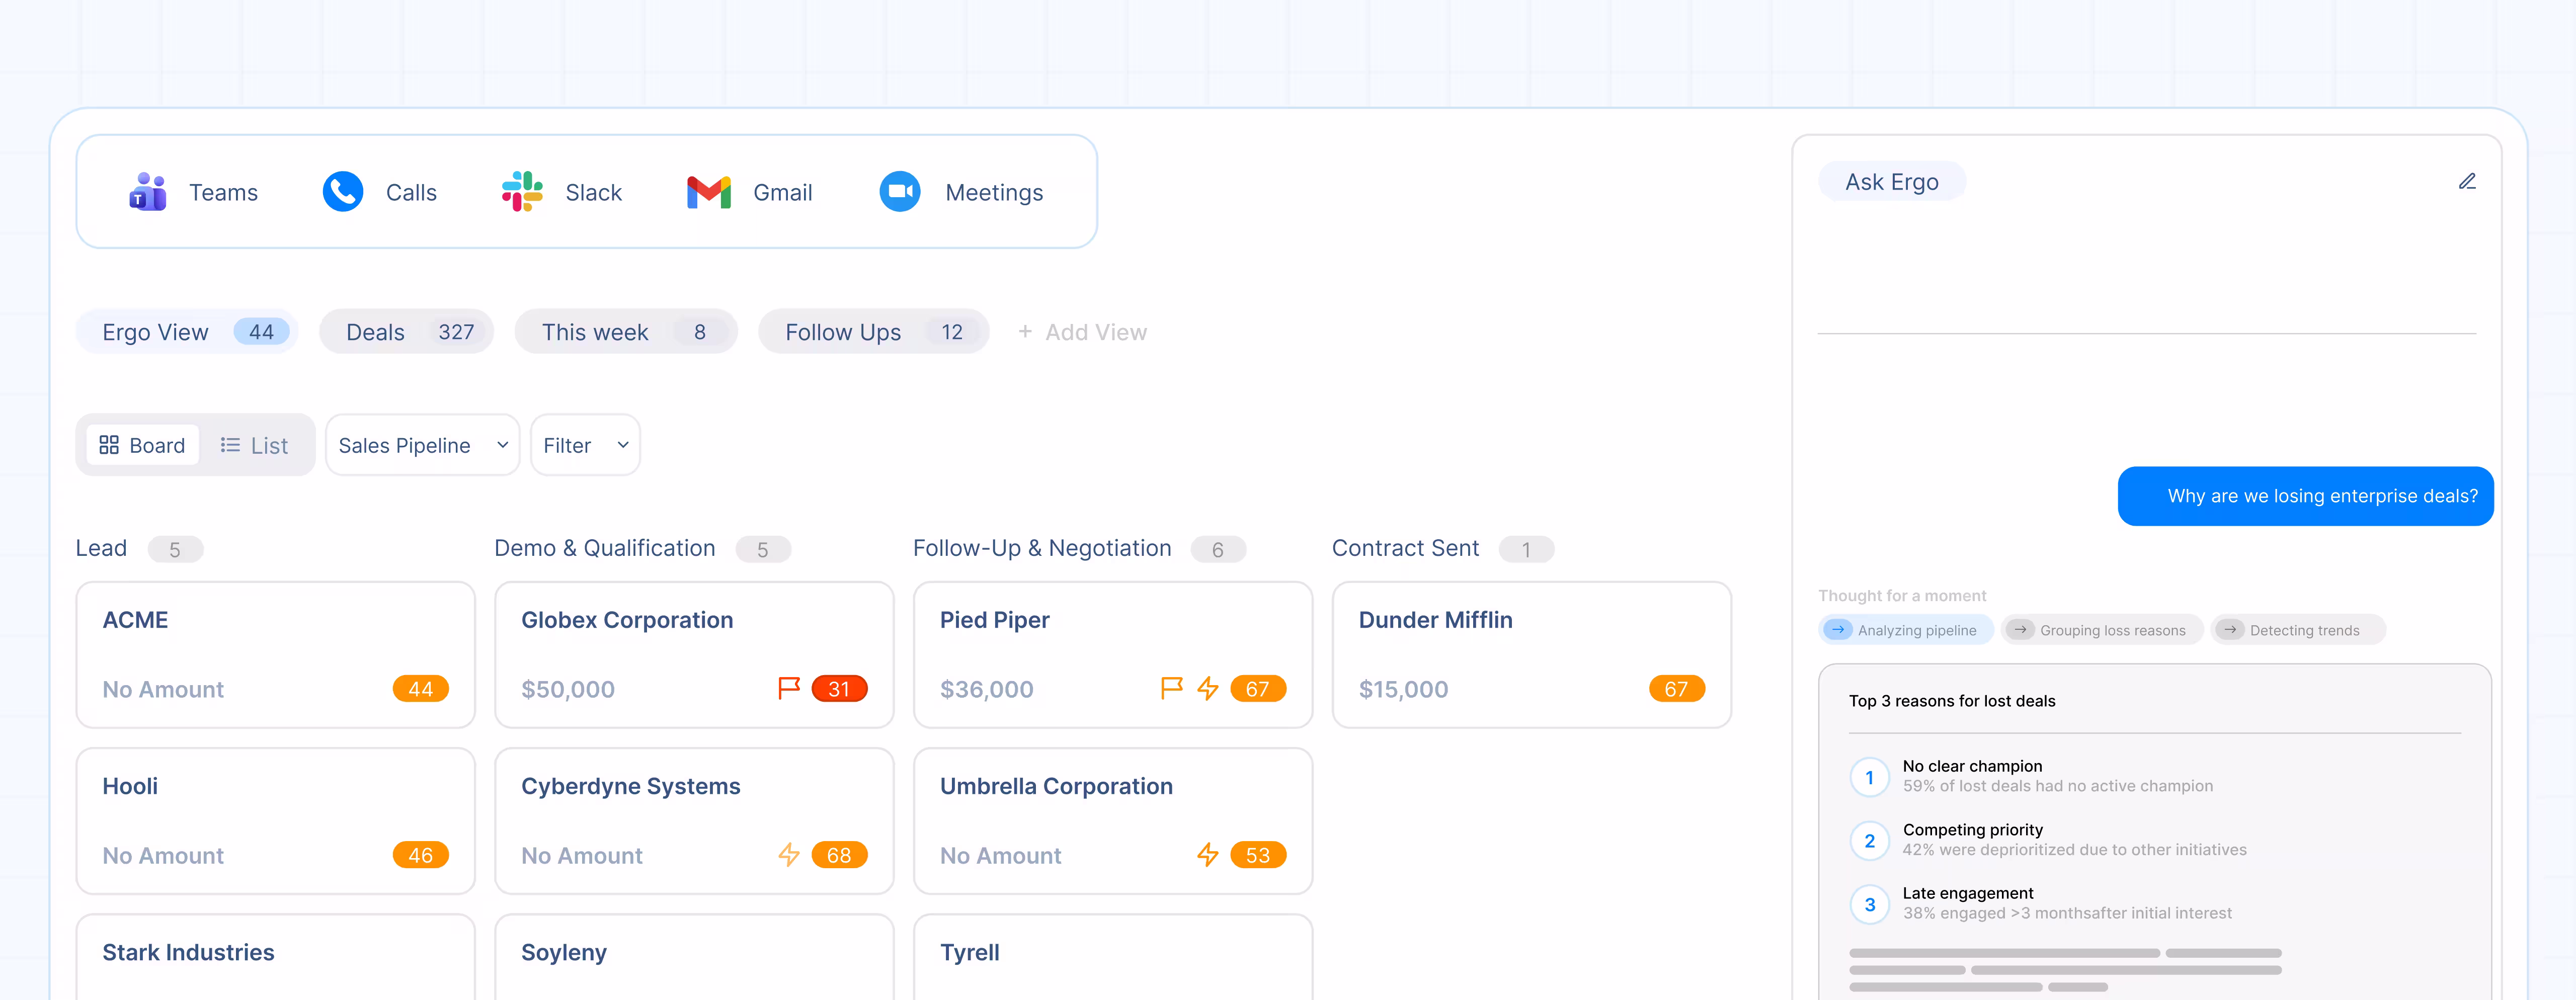
Task: Open the Calls integration label
Action: 411,193
